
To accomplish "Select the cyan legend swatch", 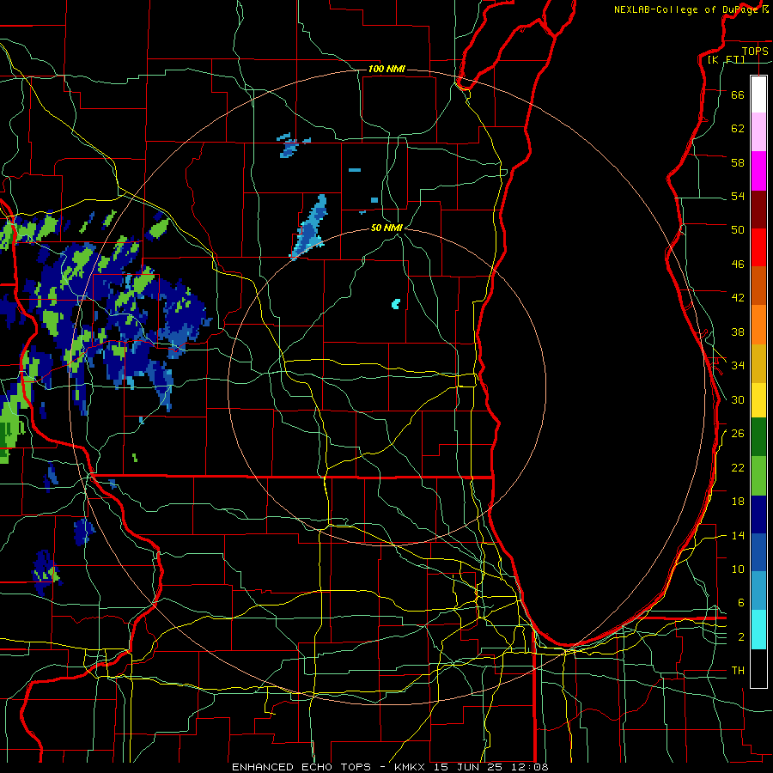I will [758, 630].
